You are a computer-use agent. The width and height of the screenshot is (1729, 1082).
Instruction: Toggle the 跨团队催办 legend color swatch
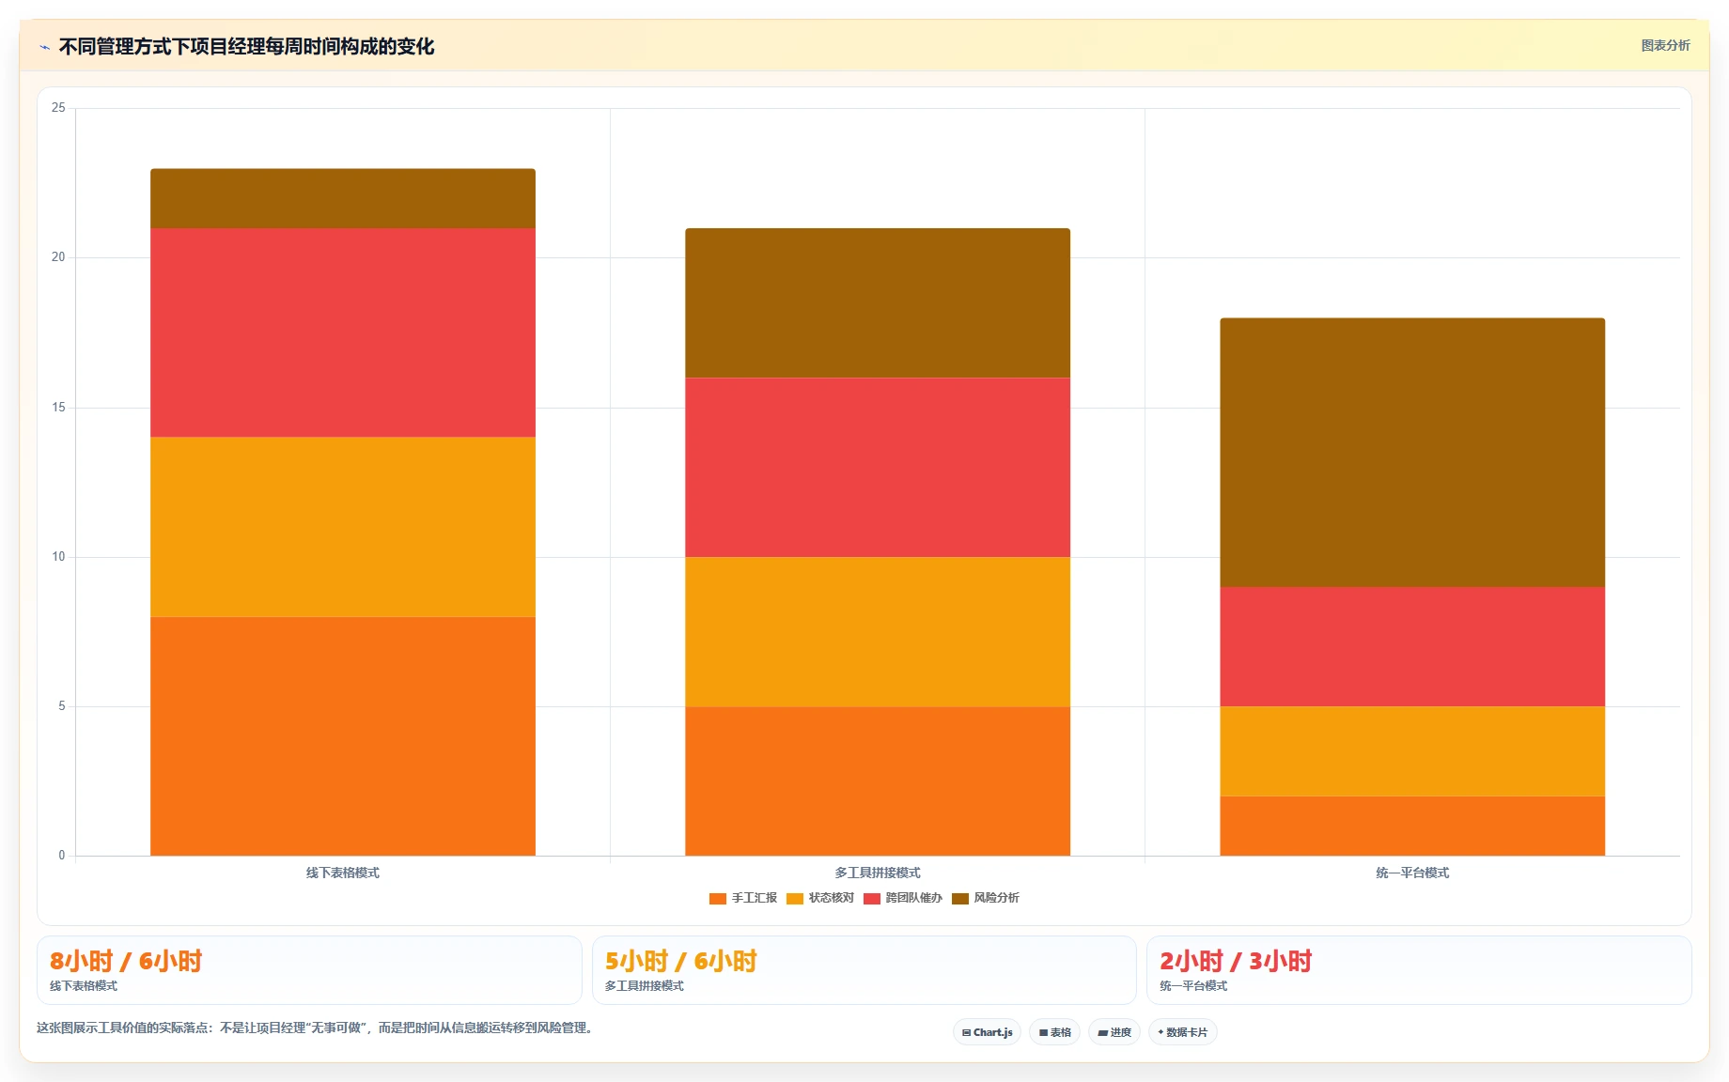(872, 899)
